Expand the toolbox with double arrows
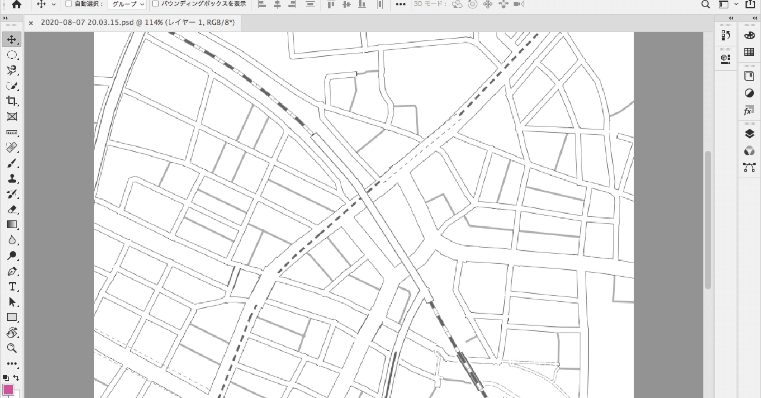761x398 pixels. click(5, 18)
